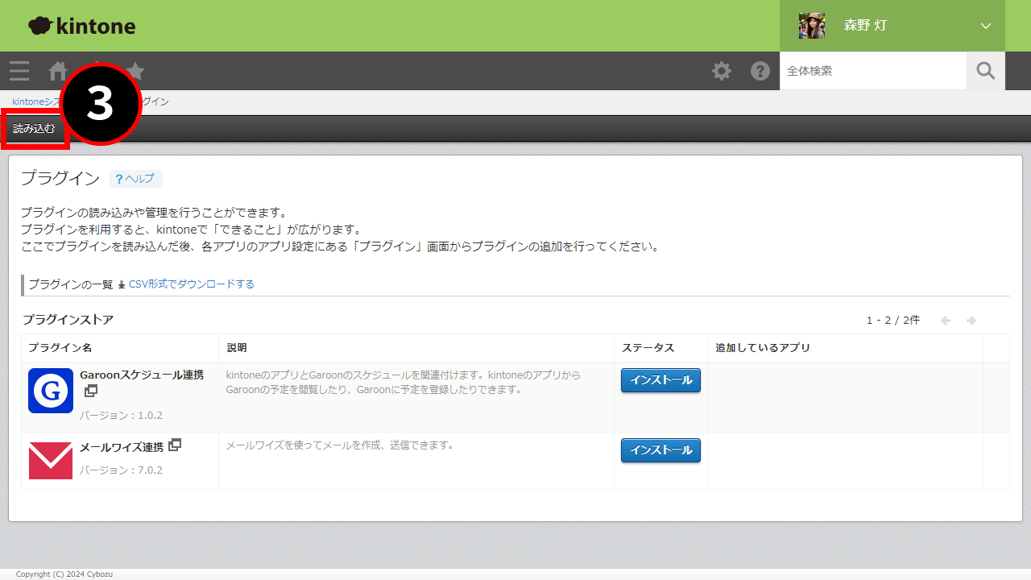Install the メールワイズ連携 plugin
This screenshot has height=580, width=1031.
click(x=660, y=450)
